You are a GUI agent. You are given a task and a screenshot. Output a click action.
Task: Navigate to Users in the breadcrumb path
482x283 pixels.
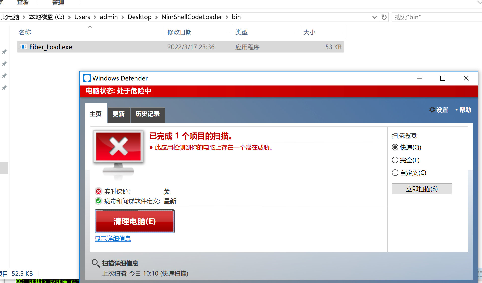point(82,17)
